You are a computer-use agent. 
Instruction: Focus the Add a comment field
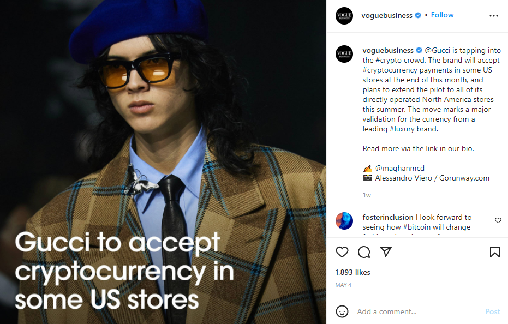(418, 311)
